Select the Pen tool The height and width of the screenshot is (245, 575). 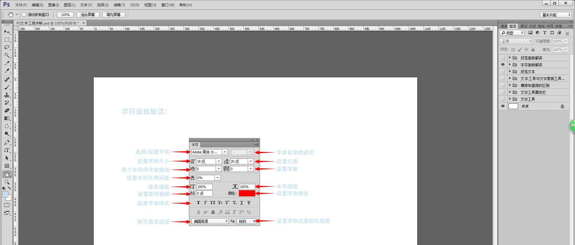[x=7, y=143]
